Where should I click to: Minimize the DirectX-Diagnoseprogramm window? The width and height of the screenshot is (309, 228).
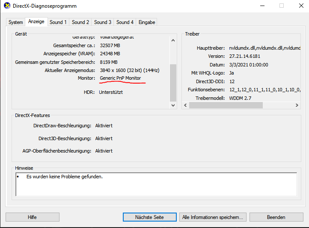pos(262,6)
